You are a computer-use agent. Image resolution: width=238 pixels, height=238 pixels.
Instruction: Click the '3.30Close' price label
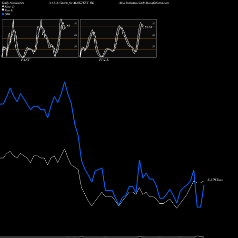(x=215, y=180)
